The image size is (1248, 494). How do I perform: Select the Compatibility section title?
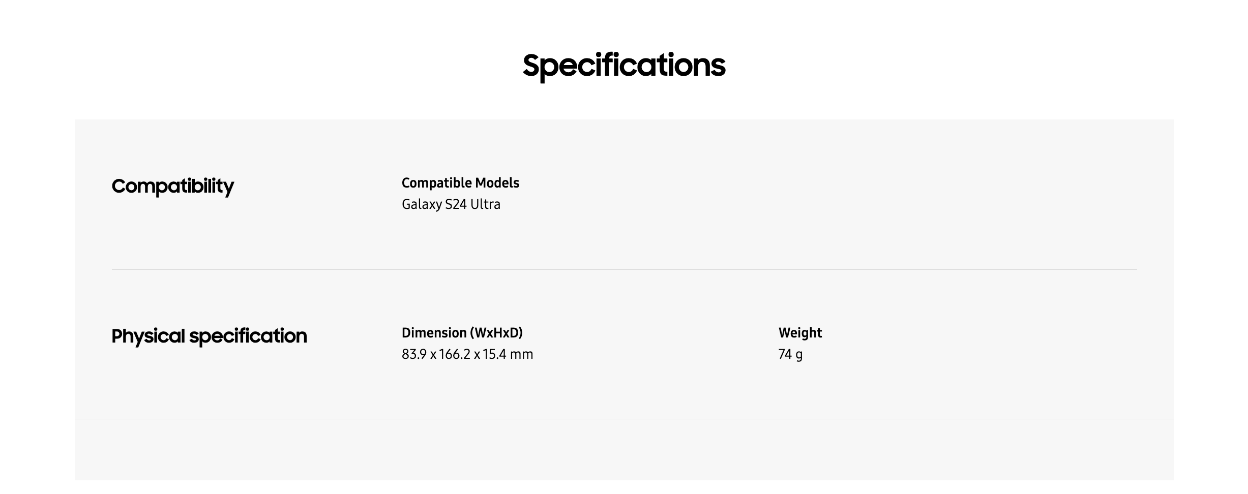172,186
